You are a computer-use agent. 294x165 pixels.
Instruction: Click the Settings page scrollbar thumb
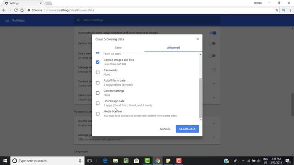tap(293, 104)
